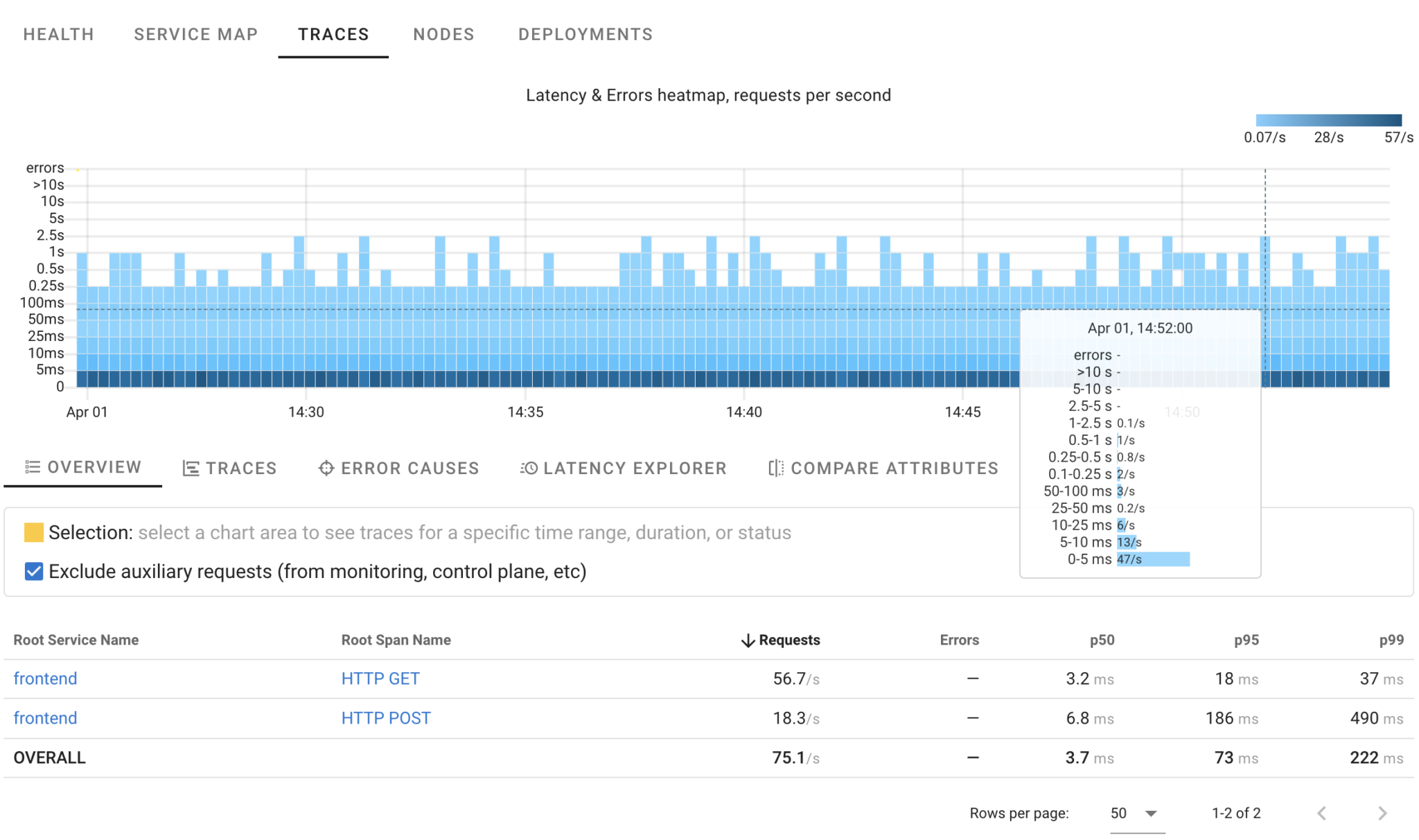Click the sort arrow on the Requests column
The width and height of the screenshot is (1419, 840).
(x=747, y=640)
